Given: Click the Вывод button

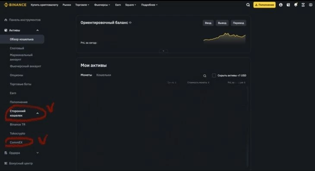Looking at the screenshot, I should (222, 23).
